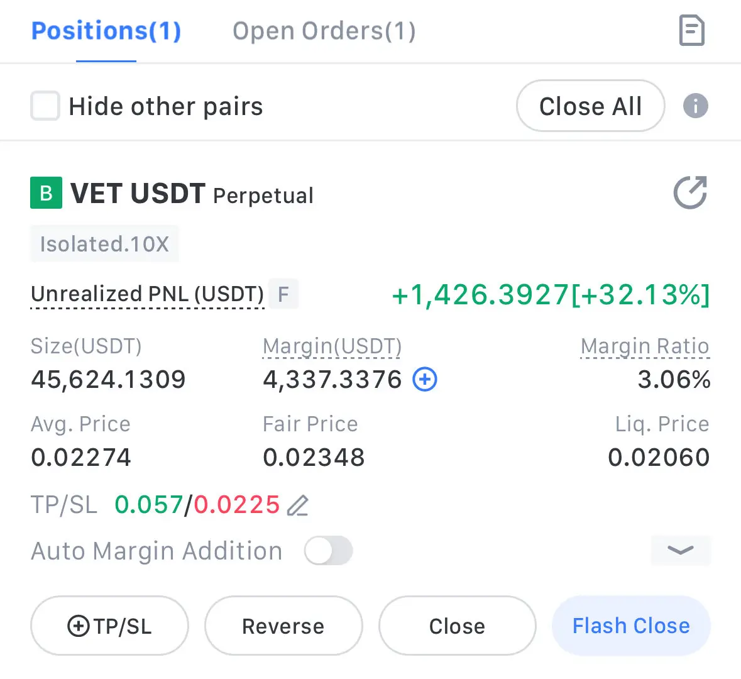Tick the Hide other pairs checkbox
Image resolution: width=741 pixels, height=679 pixels.
pos(45,106)
